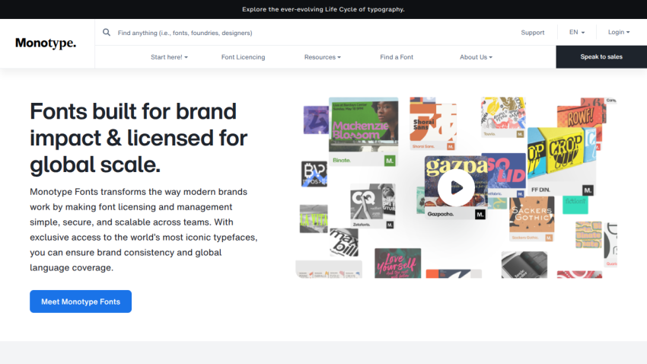Expand the Resources dropdown menu
Screen dimensions: 647x364
[x=323, y=57]
